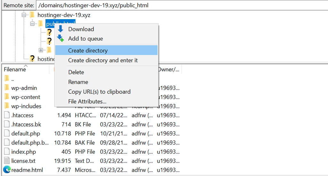Select the default.php.b... file name
Viewport: 328px width, 176px height.
click(30, 143)
